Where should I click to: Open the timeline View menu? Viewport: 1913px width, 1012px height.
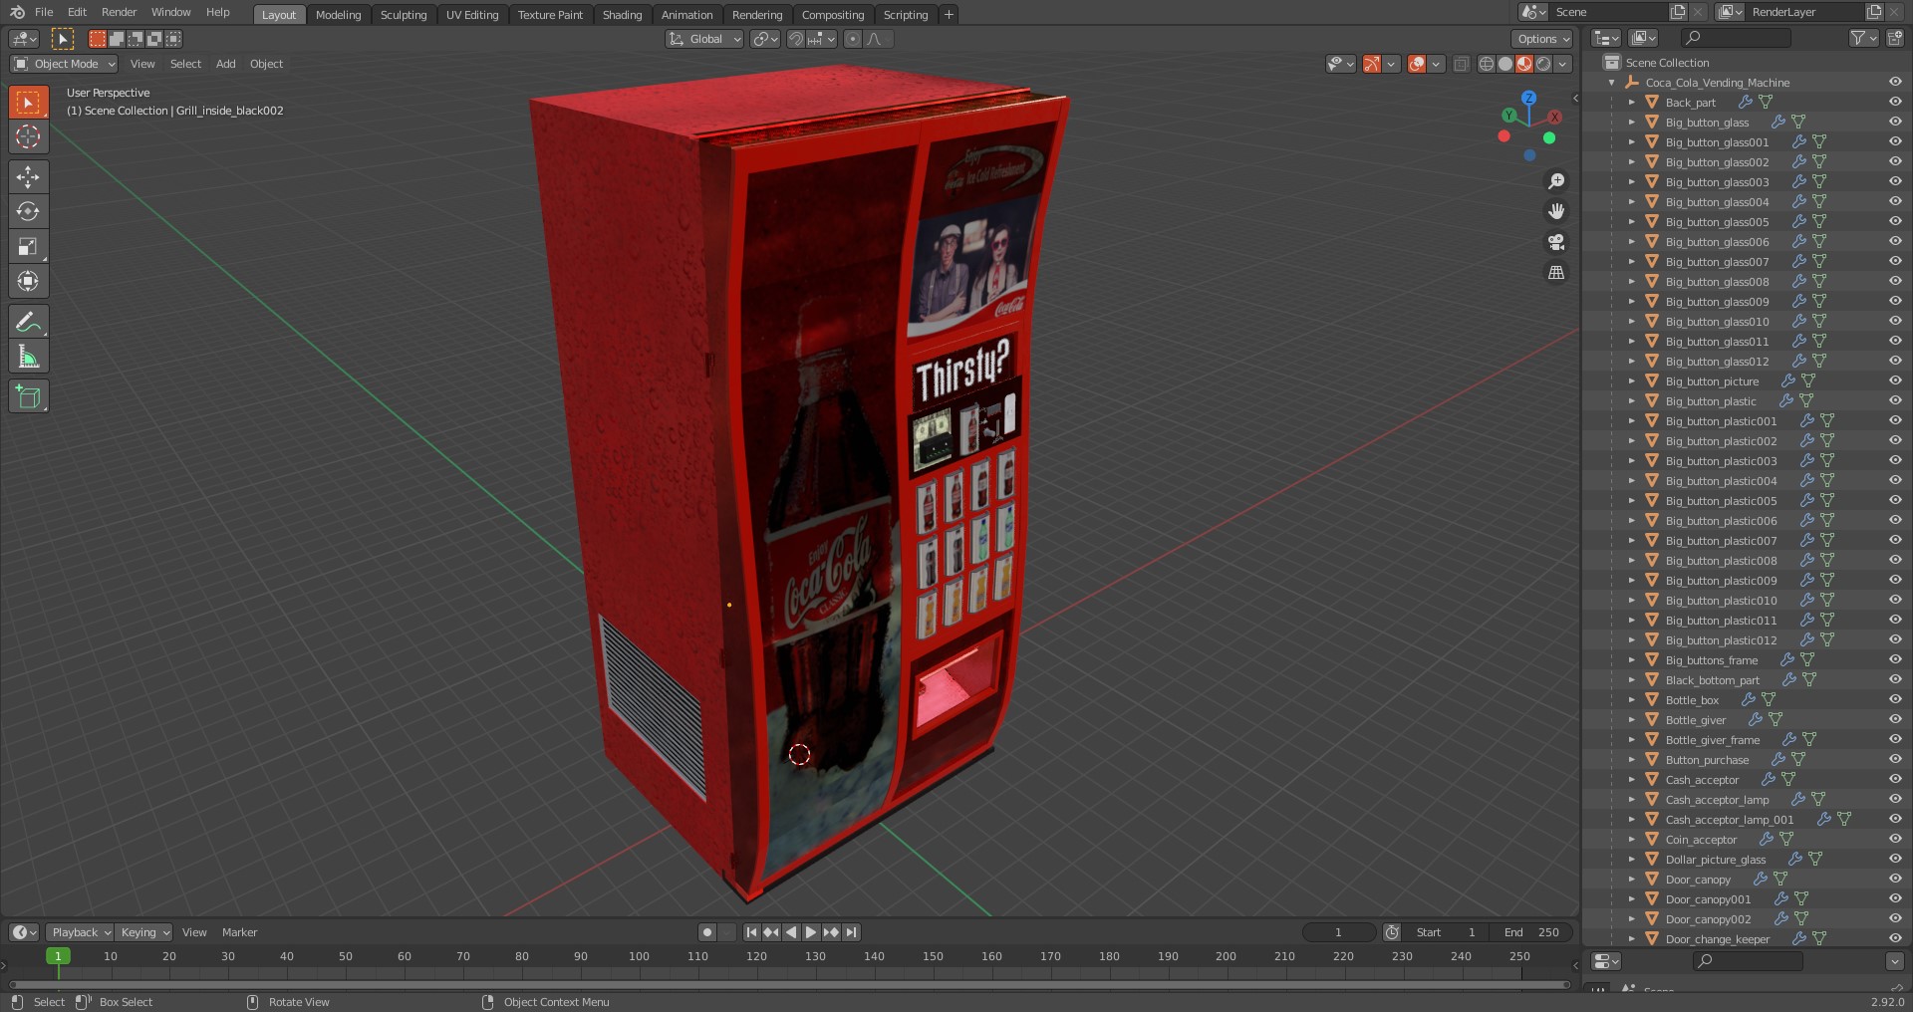(x=194, y=932)
